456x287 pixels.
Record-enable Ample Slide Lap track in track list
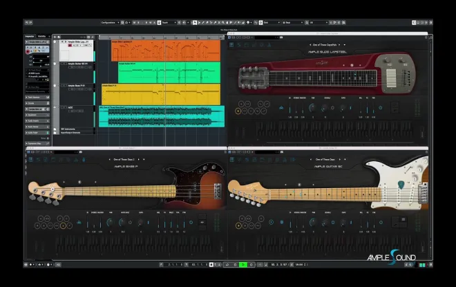70,46
